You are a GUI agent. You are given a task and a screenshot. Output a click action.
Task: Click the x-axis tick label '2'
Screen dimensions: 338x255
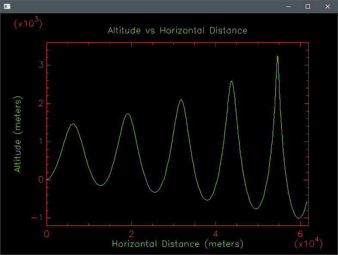pos(131,233)
